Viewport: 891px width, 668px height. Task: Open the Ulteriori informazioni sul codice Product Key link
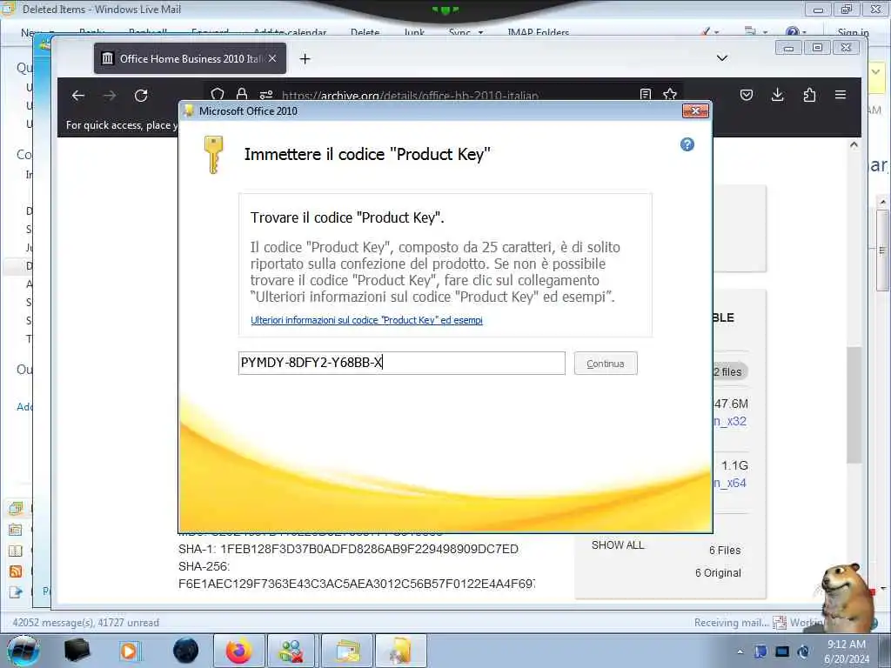[366, 320]
